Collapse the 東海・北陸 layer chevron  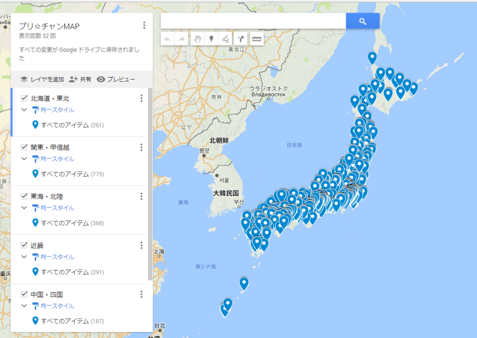[24, 208]
